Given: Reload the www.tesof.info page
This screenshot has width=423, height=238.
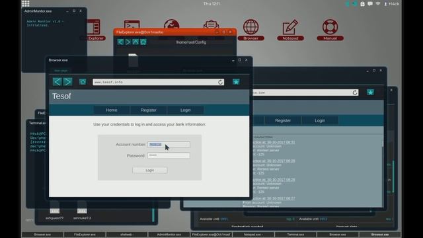Looking at the screenshot, I should tap(220, 82).
